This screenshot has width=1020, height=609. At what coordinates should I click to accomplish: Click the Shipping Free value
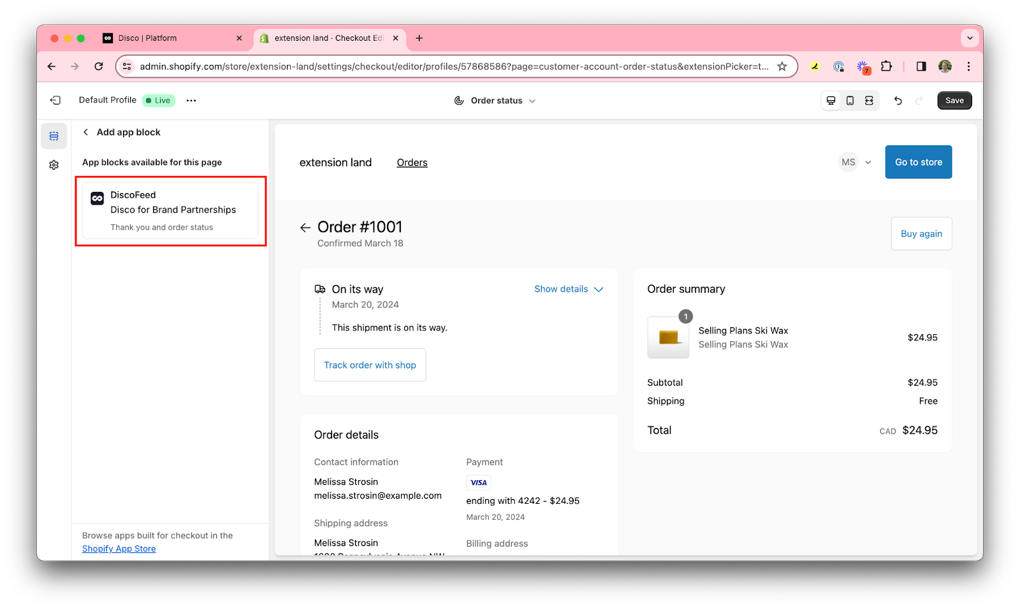pos(928,401)
